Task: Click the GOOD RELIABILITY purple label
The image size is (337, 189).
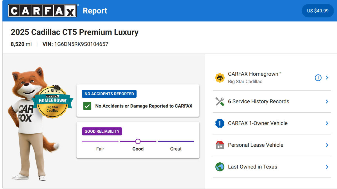Action: (x=102, y=131)
